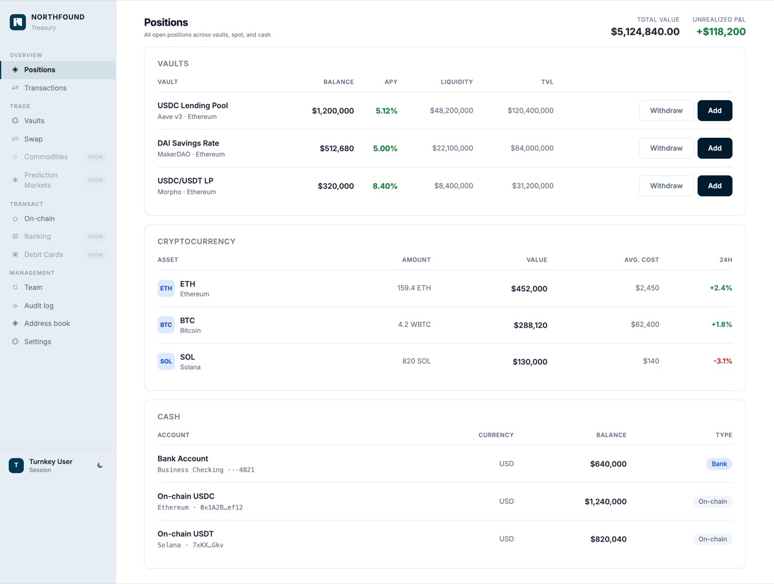Screen dimensions: 774x584
Task: Open the Audit log page
Action: click(x=58, y=306)
